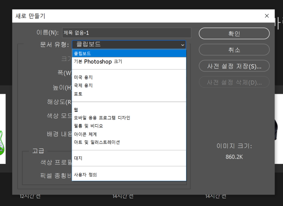The width and height of the screenshot is (283, 206).
Task: Click the 취소 button
Action: pos(234,50)
